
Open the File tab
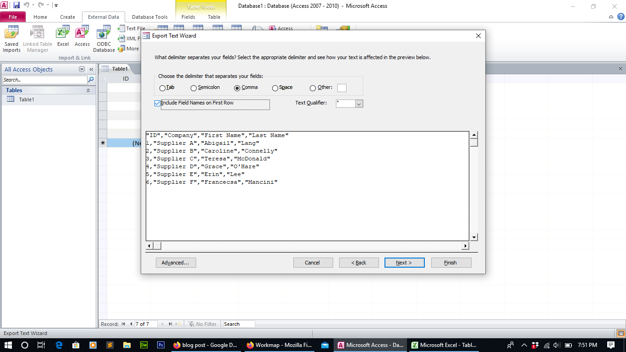click(13, 17)
